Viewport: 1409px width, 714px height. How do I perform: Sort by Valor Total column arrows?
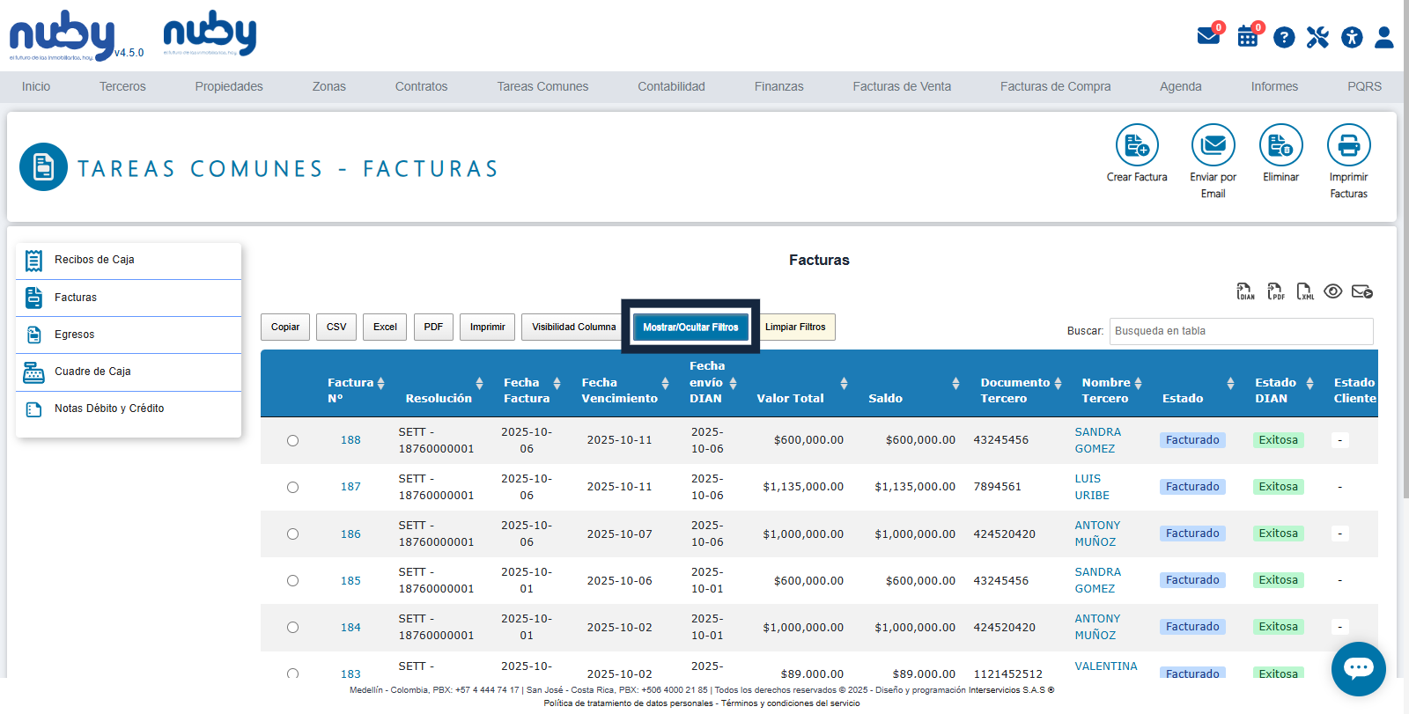coord(844,383)
